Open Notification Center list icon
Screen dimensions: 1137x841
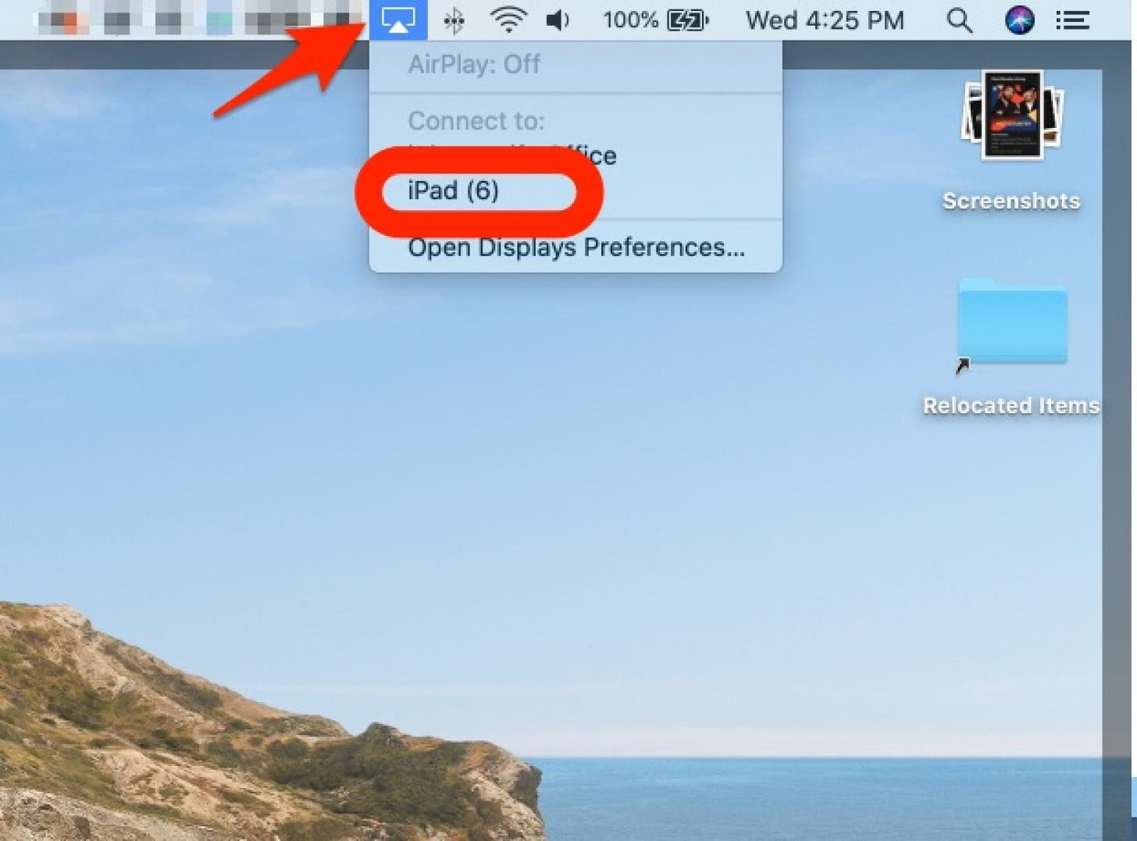(x=1071, y=20)
